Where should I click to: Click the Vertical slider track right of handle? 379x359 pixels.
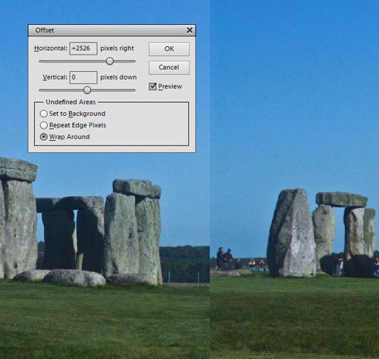(113, 90)
